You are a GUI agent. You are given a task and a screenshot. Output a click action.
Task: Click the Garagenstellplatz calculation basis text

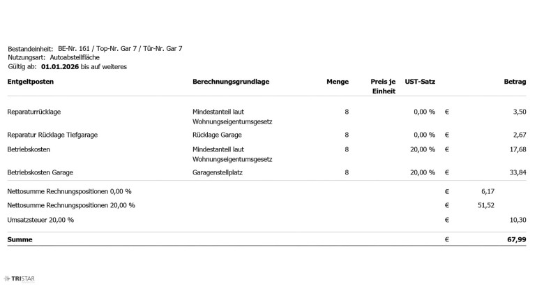[220, 172]
